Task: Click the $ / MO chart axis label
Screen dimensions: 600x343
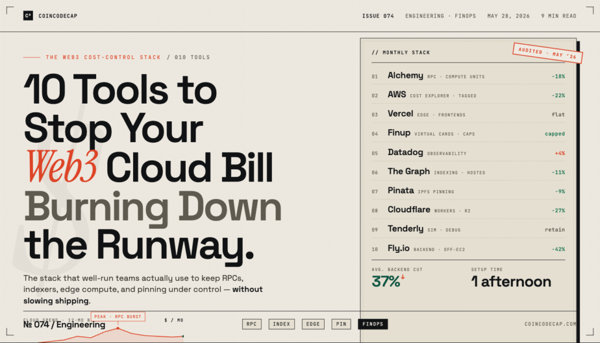Action: pos(173,320)
